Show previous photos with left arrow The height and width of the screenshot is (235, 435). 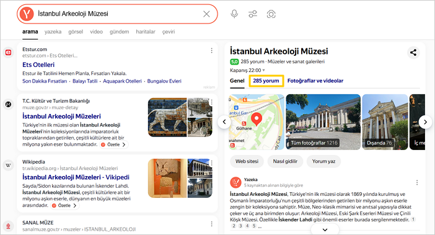point(224,122)
